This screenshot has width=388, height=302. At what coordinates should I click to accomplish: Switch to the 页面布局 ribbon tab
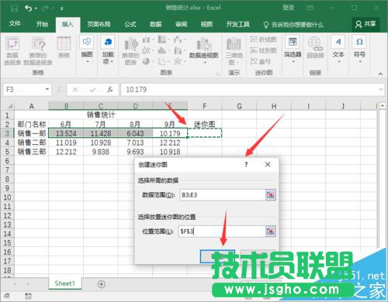pos(99,24)
